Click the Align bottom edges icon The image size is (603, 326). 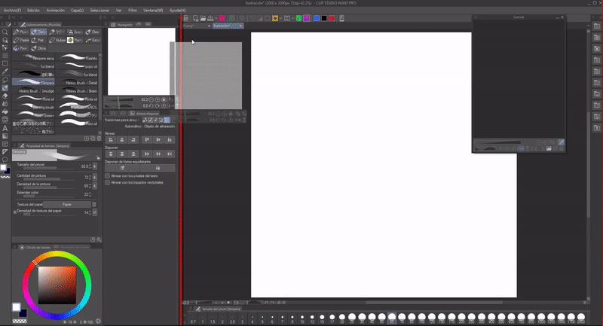pos(170,140)
